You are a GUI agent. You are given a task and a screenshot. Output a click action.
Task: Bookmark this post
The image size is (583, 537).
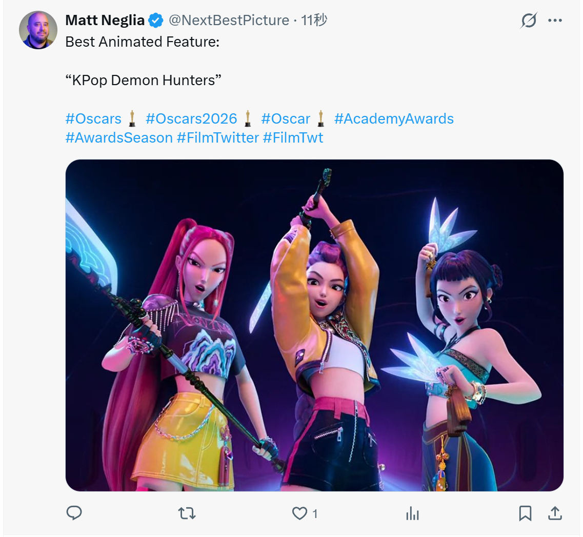click(x=525, y=513)
